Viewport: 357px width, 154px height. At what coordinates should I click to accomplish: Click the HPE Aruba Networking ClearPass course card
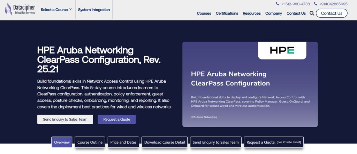250,84
